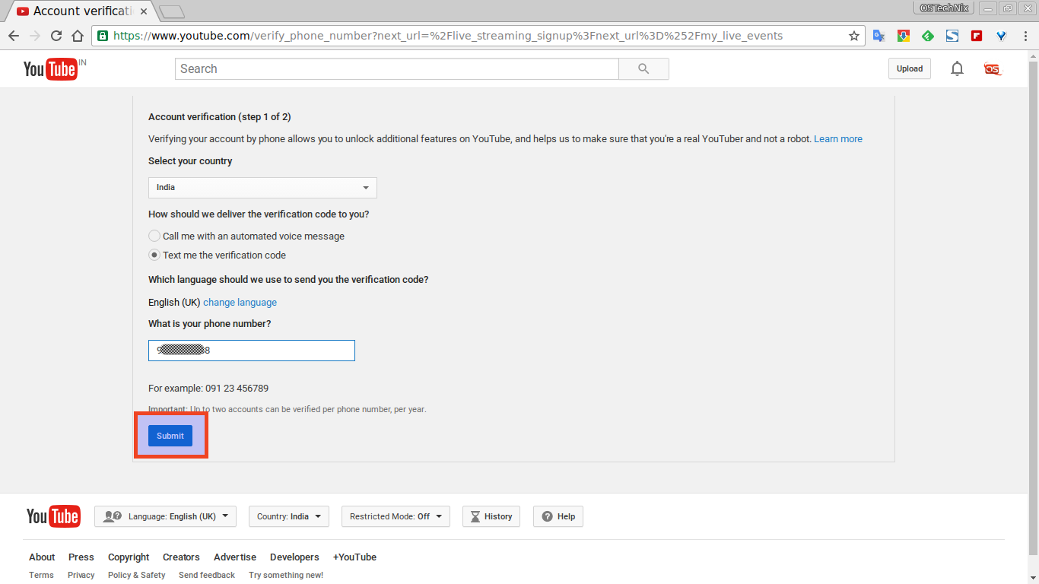This screenshot has width=1039, height=584.
Task: Click the green Feedly extension icon
Action: pos(928,36)
